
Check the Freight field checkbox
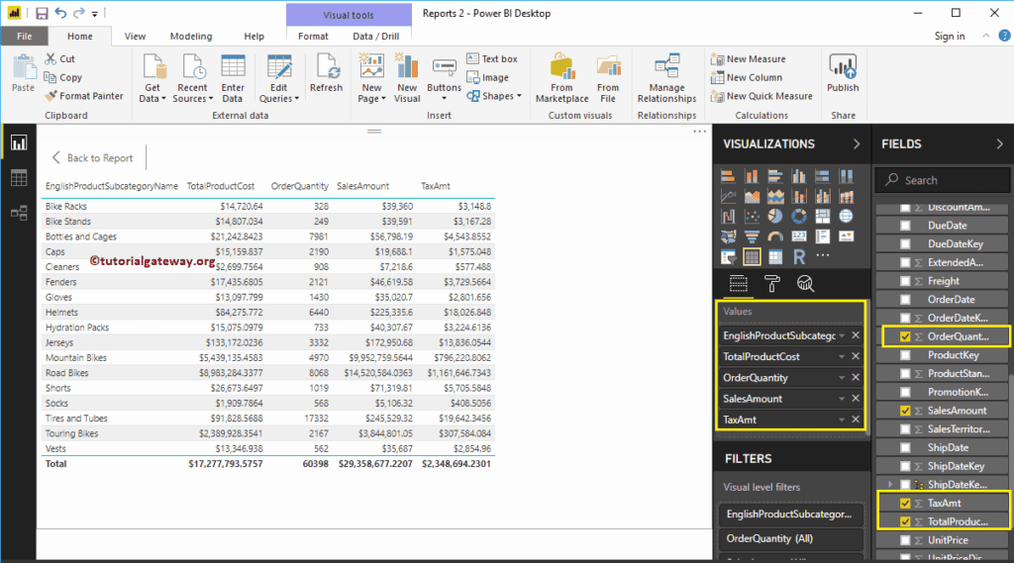point(905,281)
